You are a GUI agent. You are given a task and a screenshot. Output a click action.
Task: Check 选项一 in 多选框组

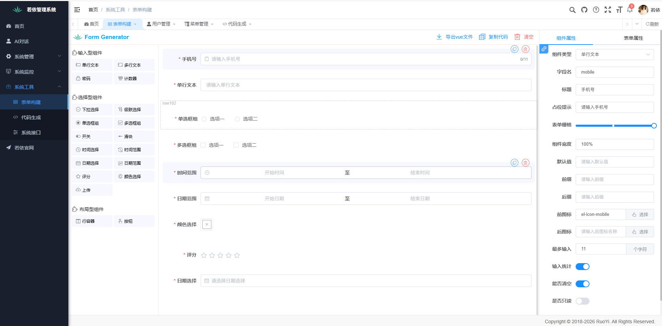(x=212, y=145)
